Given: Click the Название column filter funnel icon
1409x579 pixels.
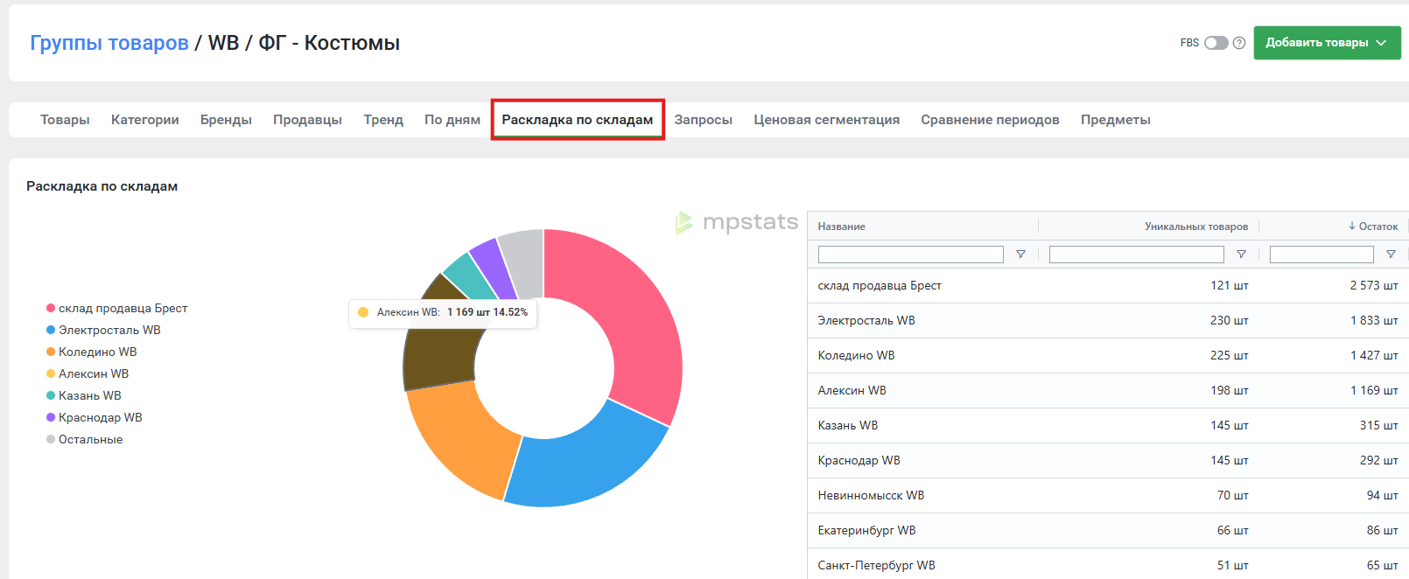Looking at the screenshot, I should click(x=1020, y=255).
